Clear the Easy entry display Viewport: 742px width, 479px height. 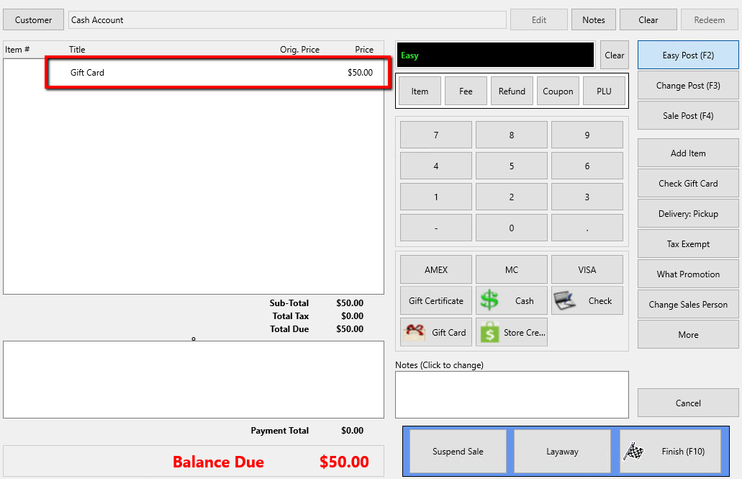click(614, 55)
